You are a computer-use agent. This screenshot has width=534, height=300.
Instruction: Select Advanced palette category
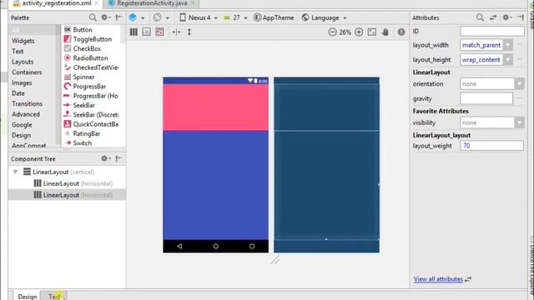coord(26,114)
